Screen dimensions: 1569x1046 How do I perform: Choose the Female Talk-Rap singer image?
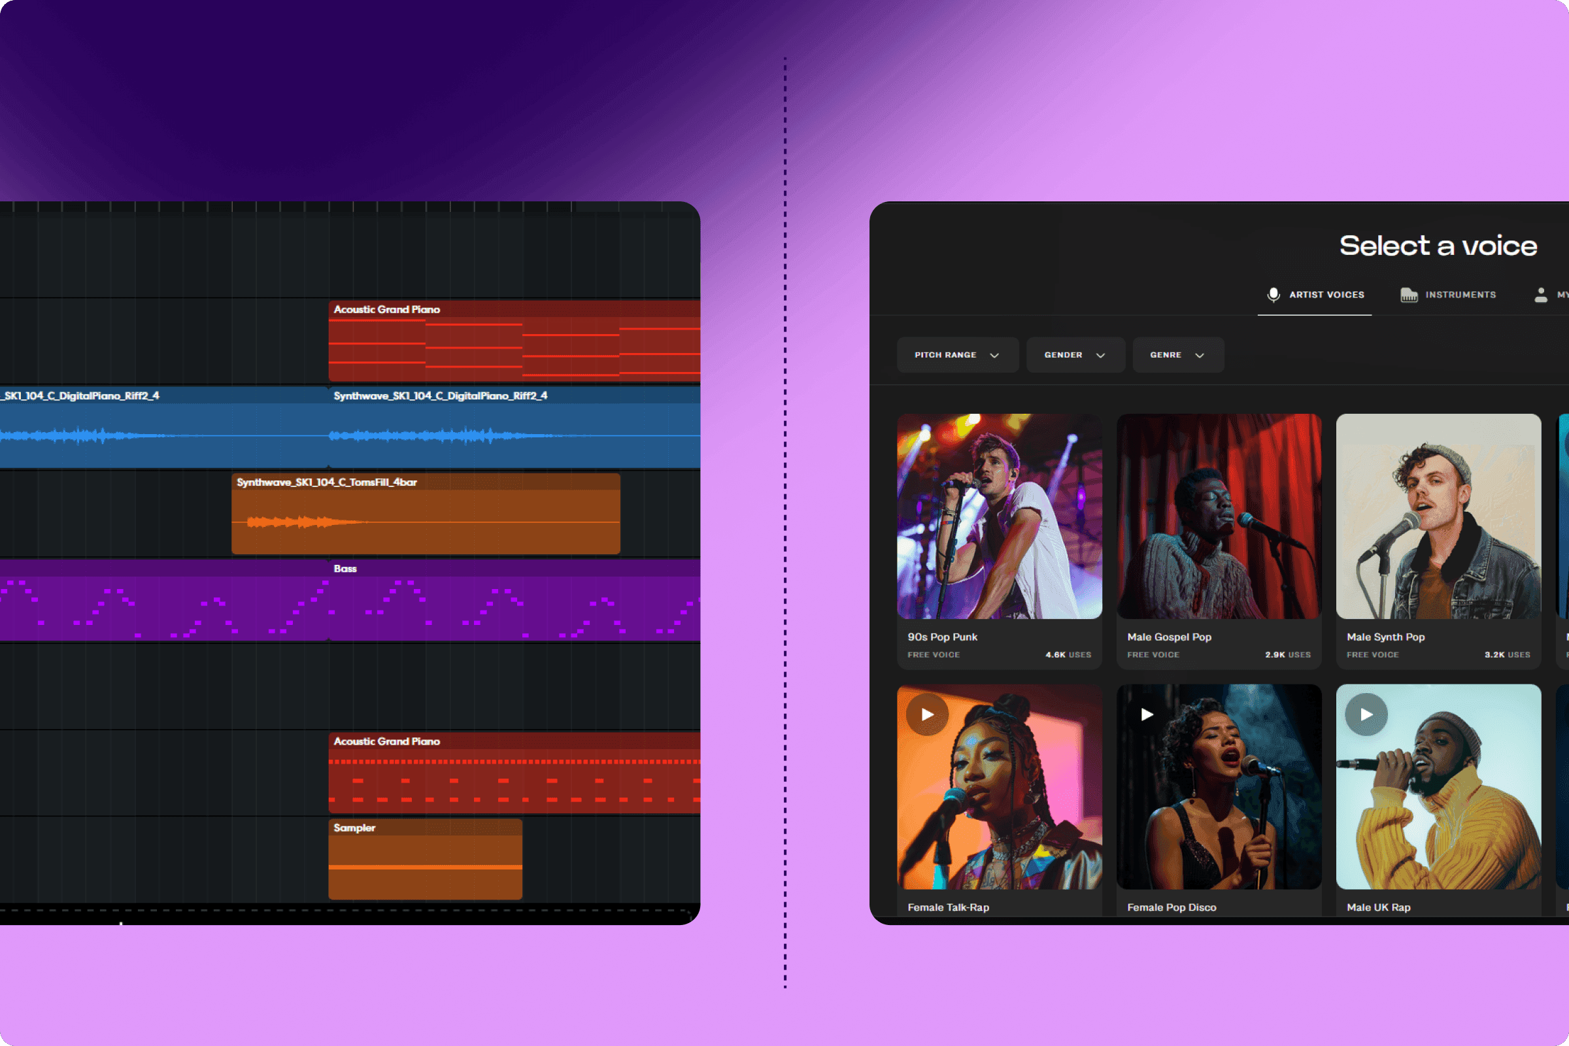pyautogui.click(x=1000, y=786)
